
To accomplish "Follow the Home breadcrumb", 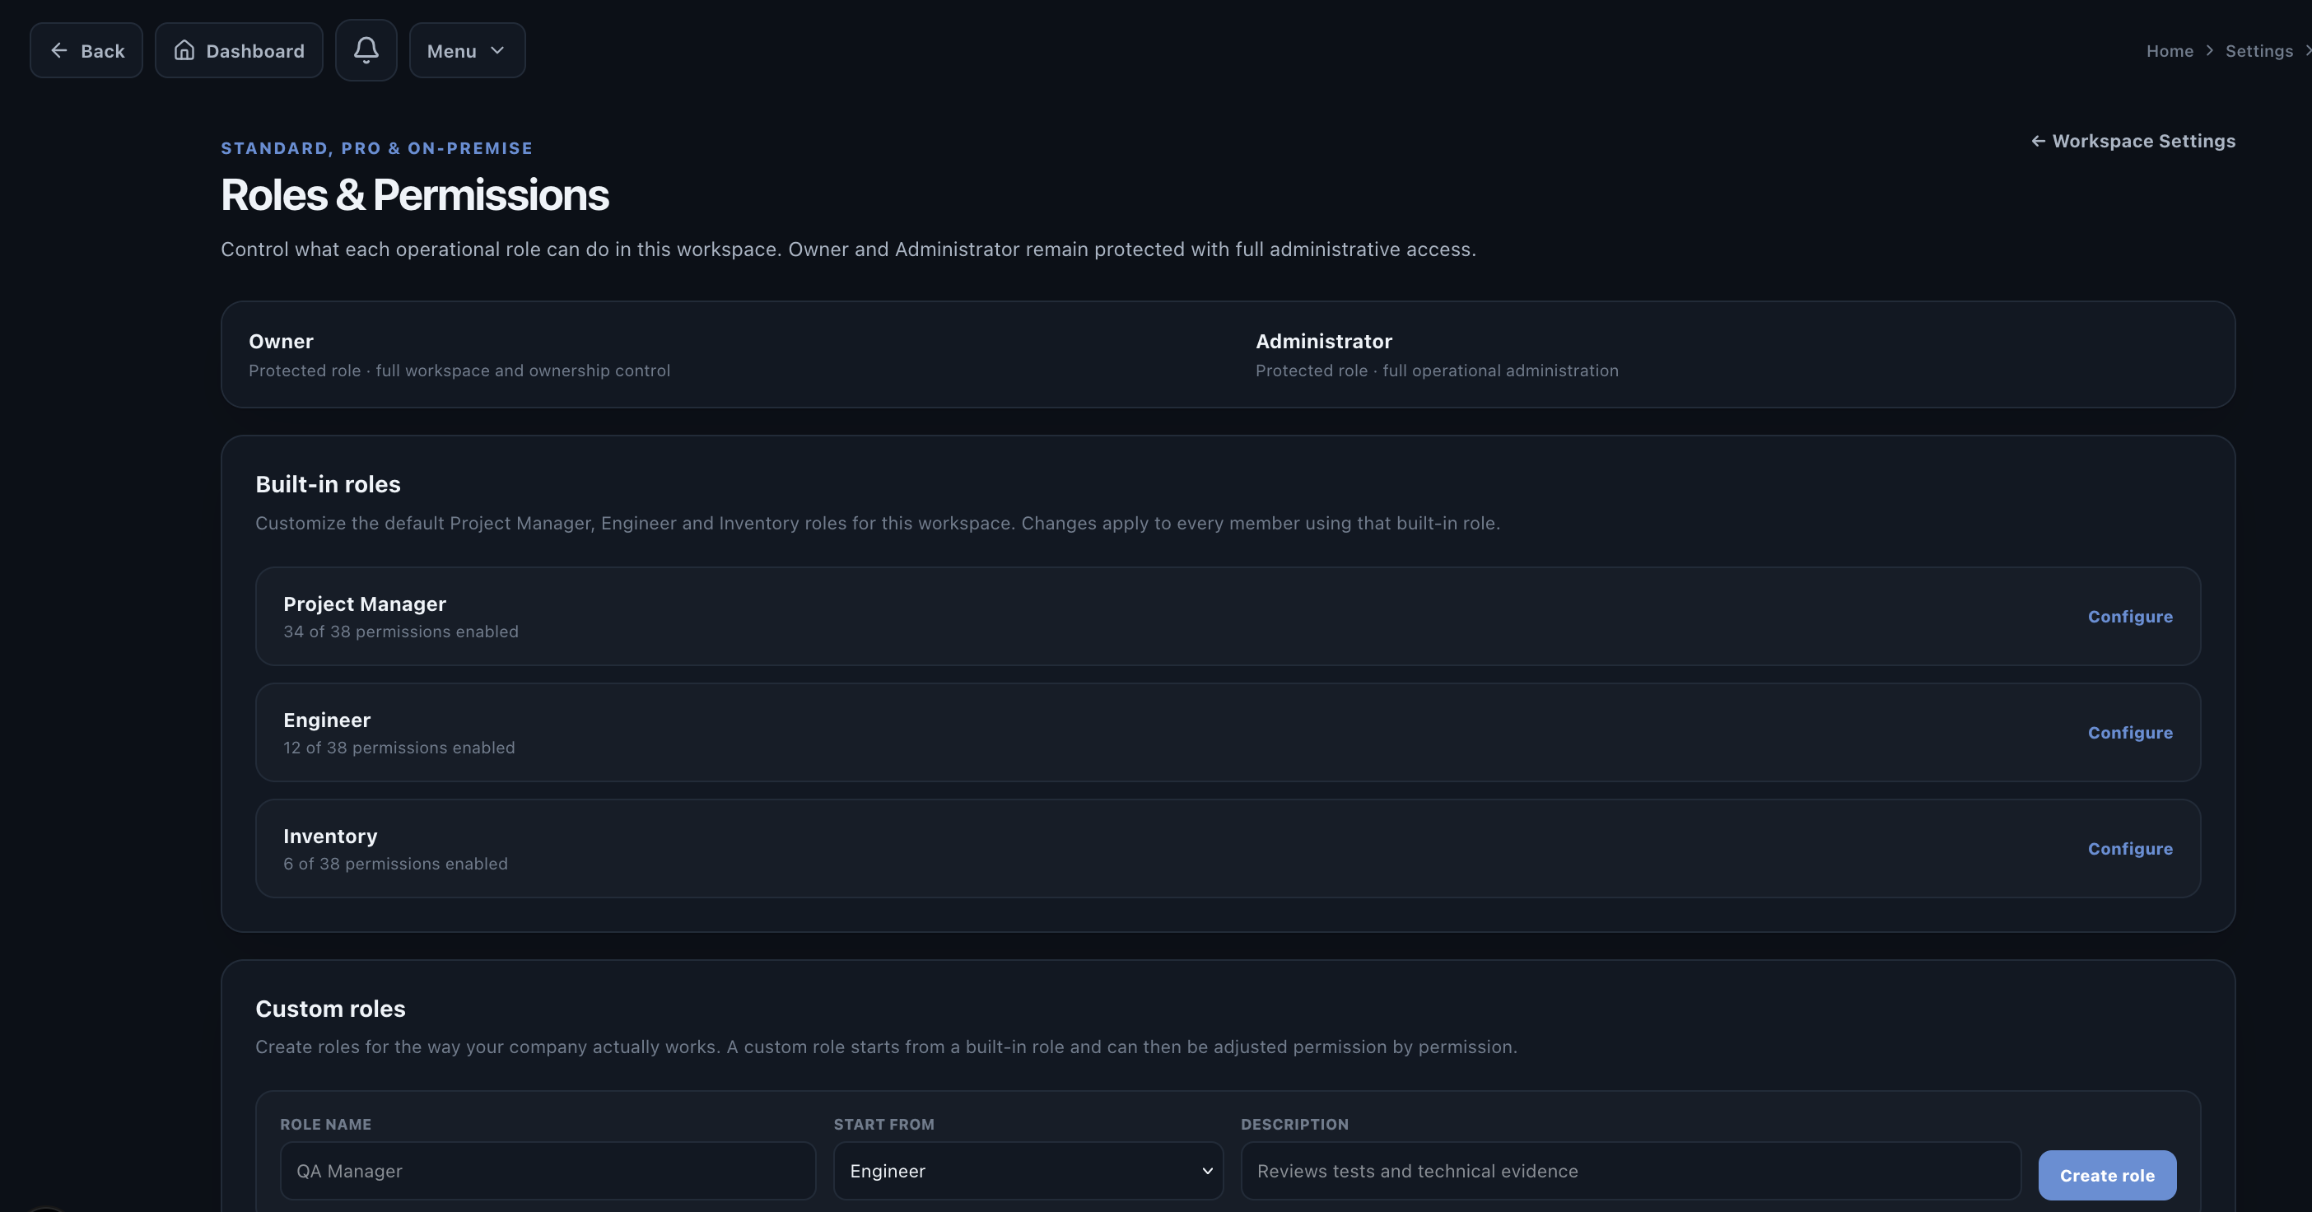I will 2170,51.
